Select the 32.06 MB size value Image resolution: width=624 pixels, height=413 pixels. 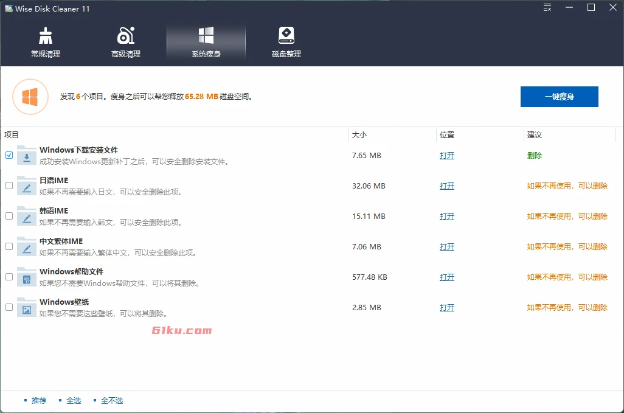click(369, 186)
